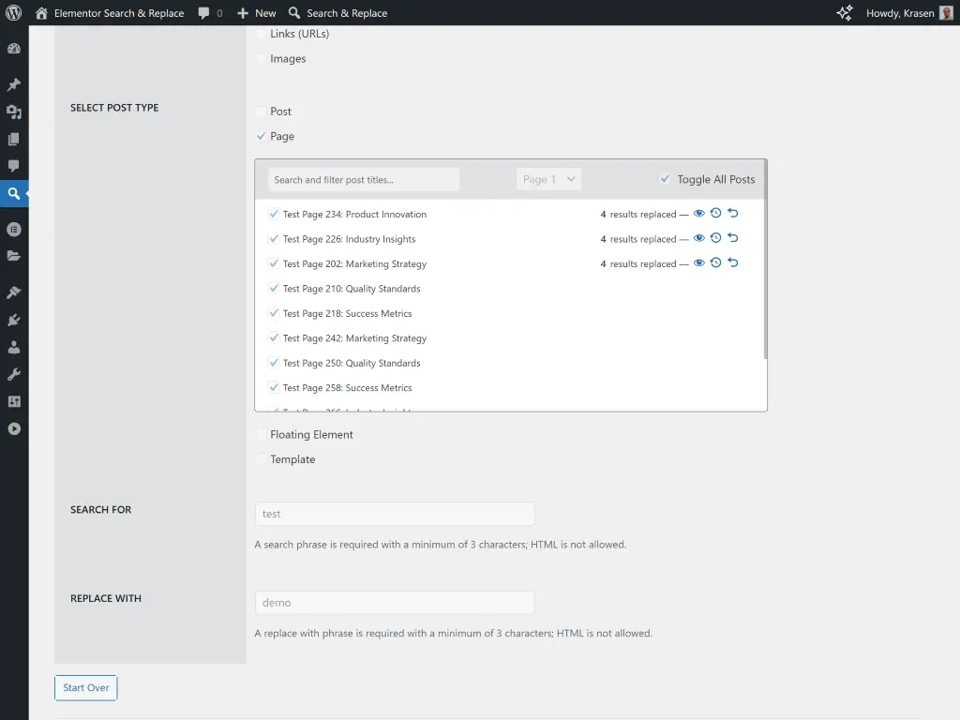Screen dimensions: 960x720
Task: Open the Comments icon in the sidebar
Action: pyautogui.click(x=14, y=166)
